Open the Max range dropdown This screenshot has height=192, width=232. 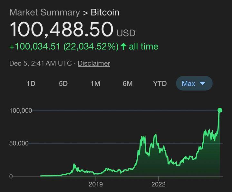194,84
